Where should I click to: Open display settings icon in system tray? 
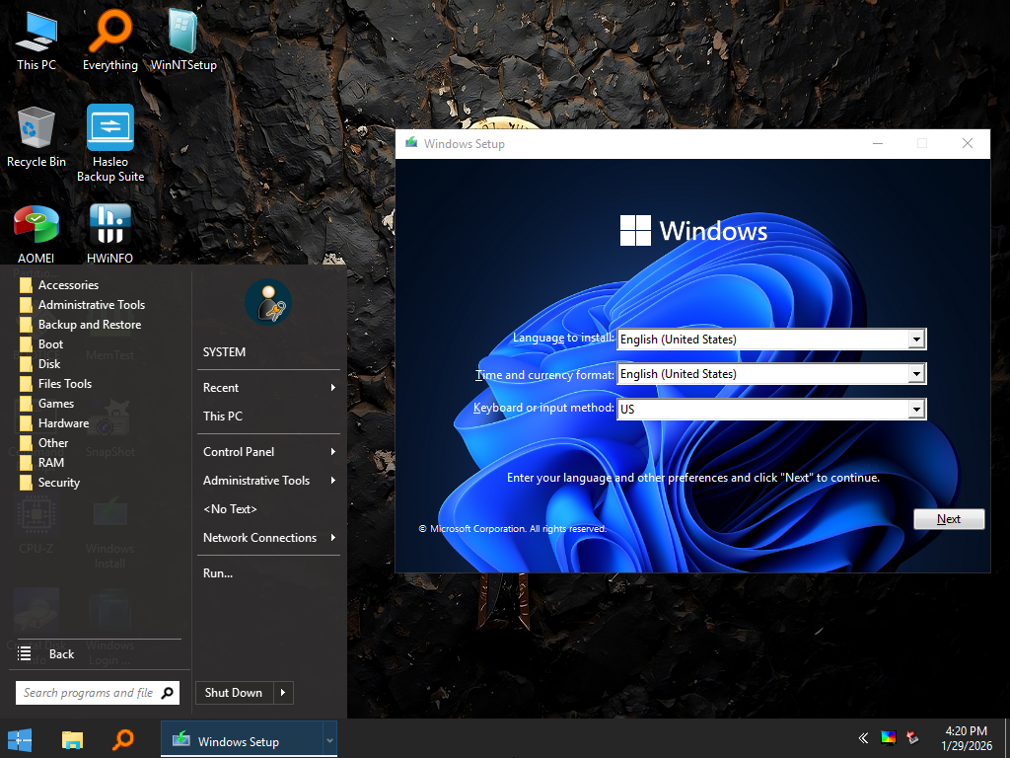[887, 737]
